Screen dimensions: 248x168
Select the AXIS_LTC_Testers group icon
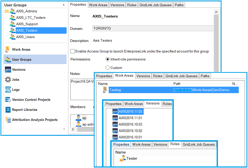pyautogui.click(x=13, y=17)
